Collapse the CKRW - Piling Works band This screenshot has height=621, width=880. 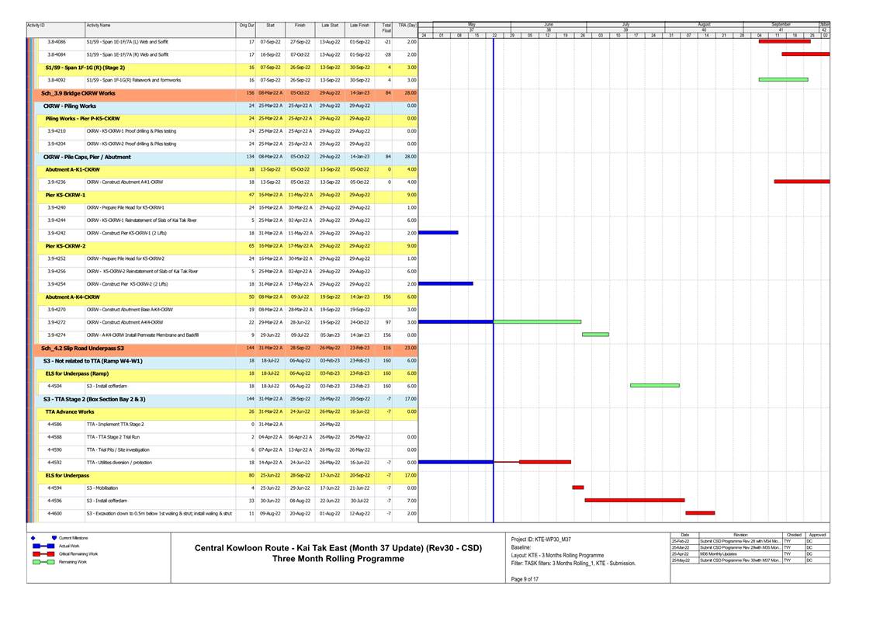coord(70,106)
